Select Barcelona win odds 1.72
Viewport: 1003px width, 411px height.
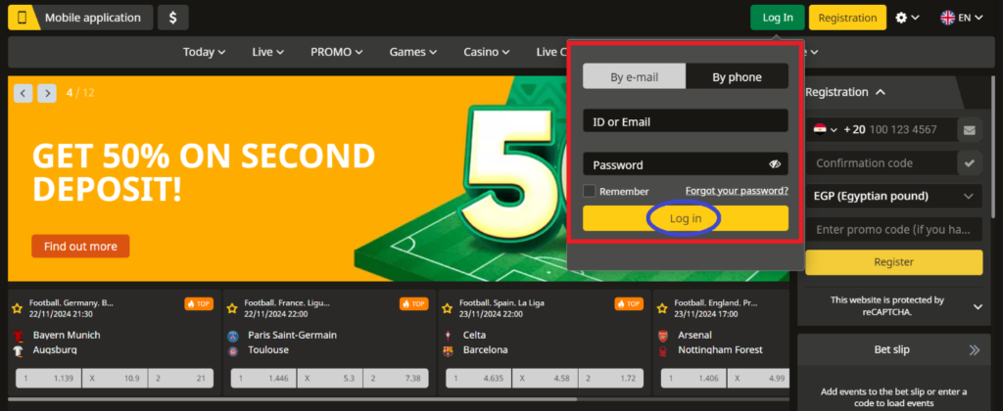(x=611, y=379)
